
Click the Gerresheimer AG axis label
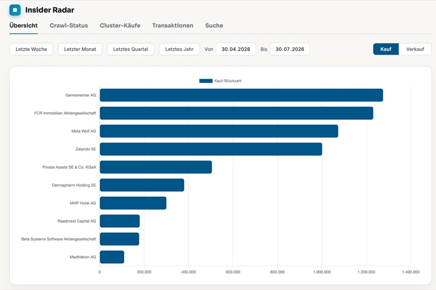(80, 95)
